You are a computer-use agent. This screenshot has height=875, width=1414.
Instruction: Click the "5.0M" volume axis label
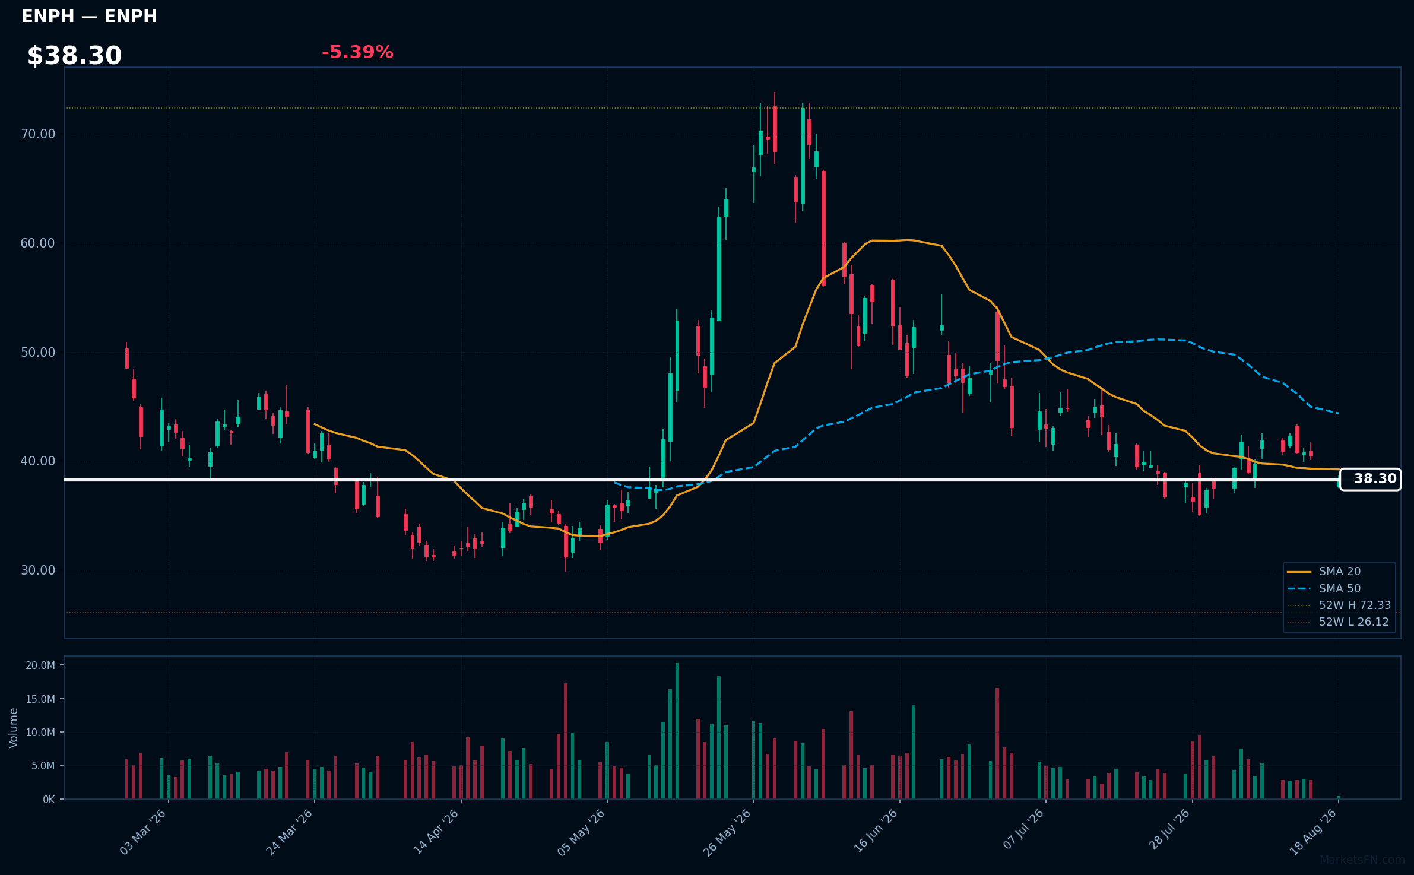pyautogui.click(x=43, y=766)
